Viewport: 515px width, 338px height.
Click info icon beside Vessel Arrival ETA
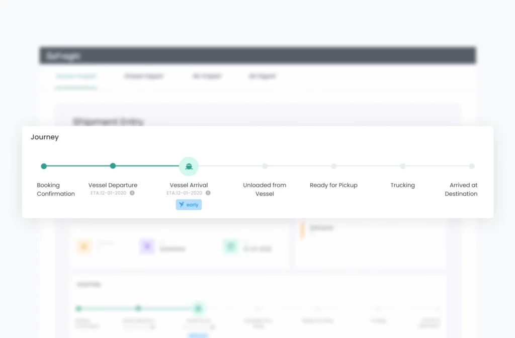point(208,193)
